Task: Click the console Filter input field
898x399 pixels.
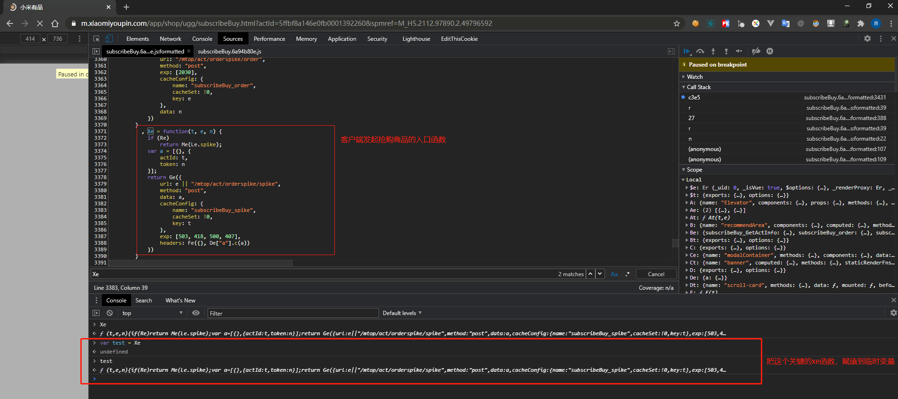Action: point(293,313)
